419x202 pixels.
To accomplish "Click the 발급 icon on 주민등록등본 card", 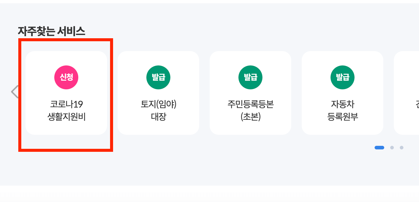I will [250, 77].
